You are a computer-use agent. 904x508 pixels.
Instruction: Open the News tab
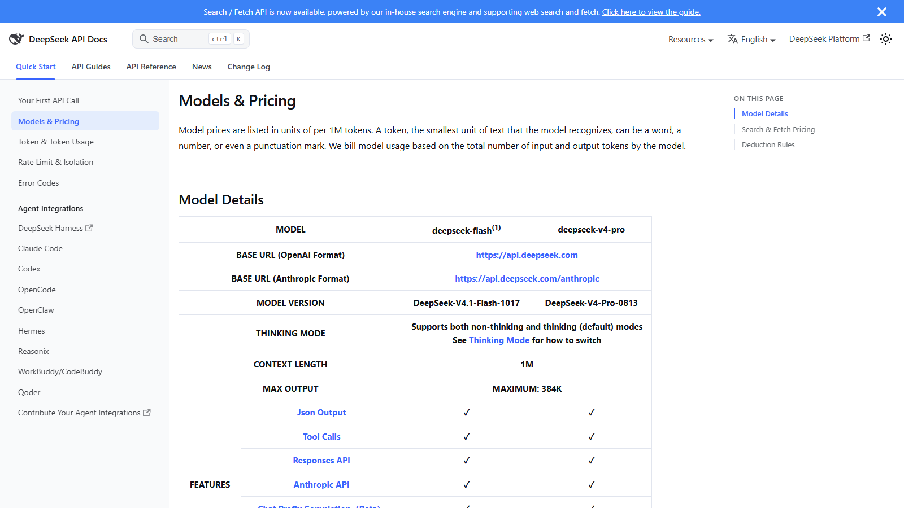pos(202,67)
